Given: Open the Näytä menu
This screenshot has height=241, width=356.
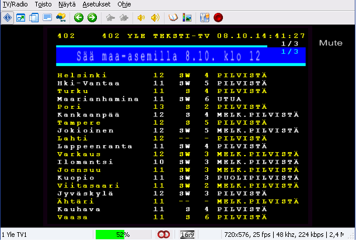Looking at the screenshot, I should (67, 4).
